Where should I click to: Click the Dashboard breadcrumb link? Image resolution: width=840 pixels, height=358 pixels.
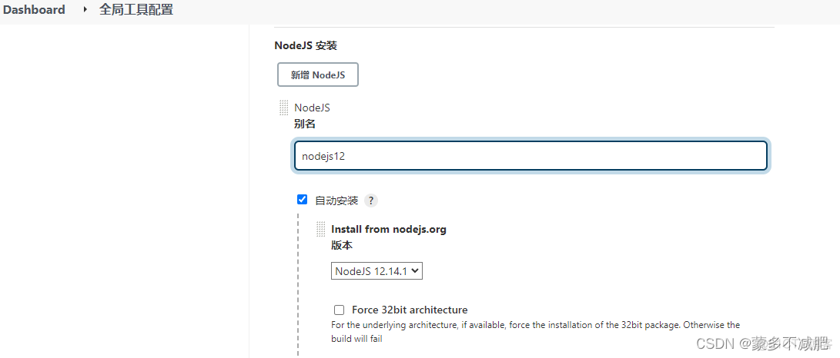34,10
